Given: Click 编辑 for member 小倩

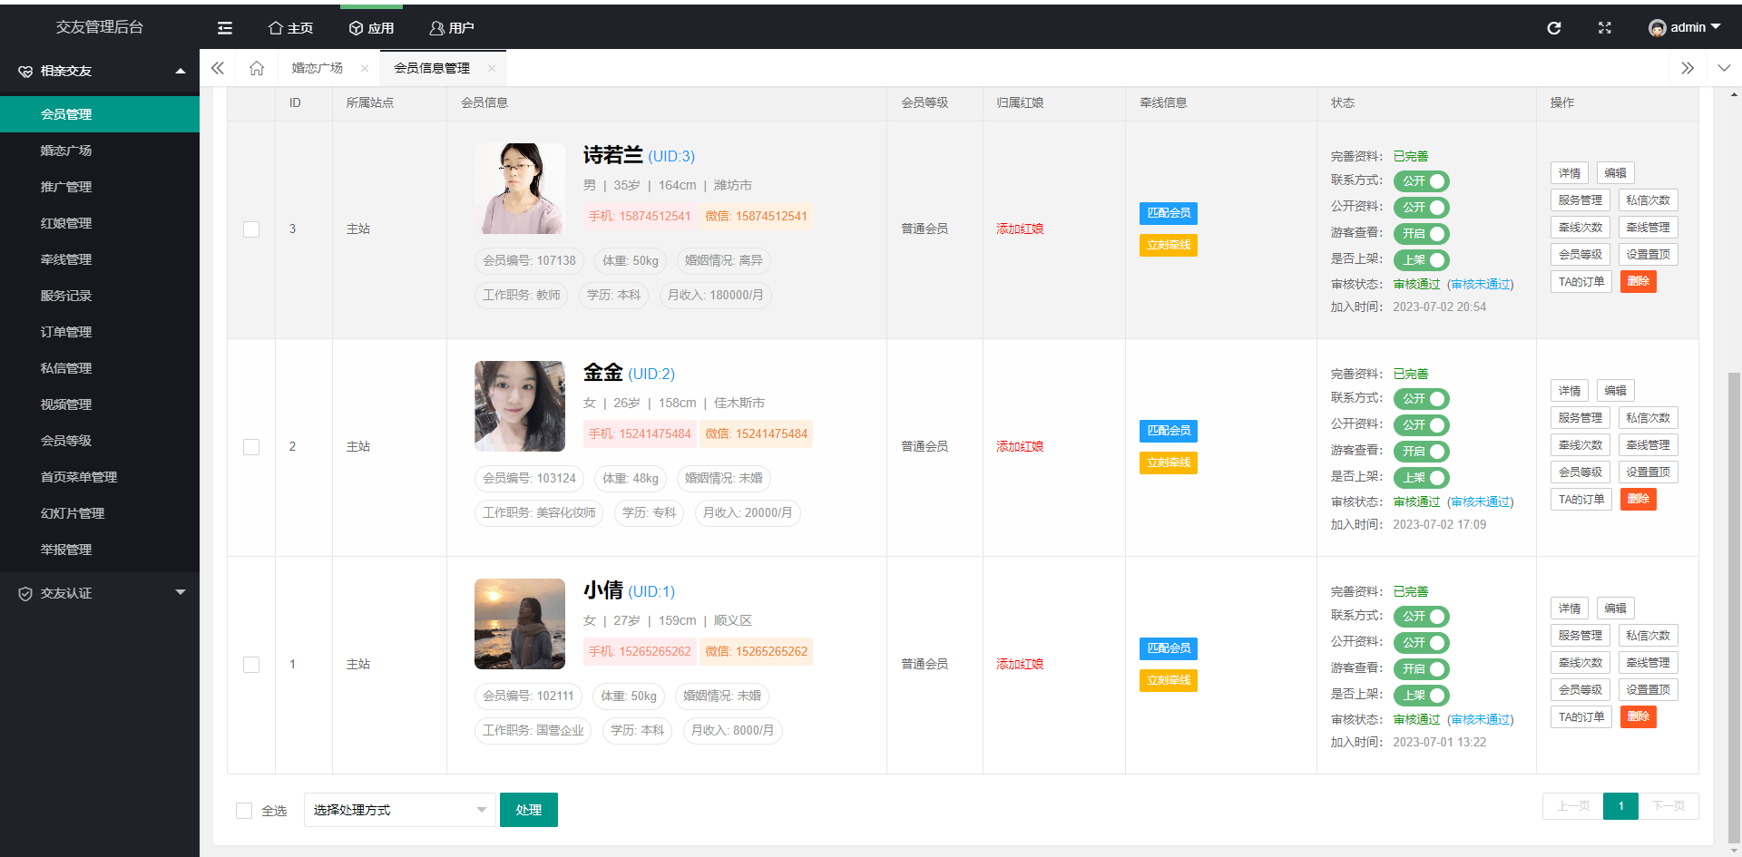Looking at the screenshot, I should pos(1615,609).
